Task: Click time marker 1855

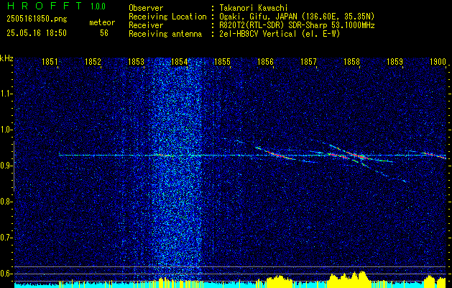Action: click(222, 61)
